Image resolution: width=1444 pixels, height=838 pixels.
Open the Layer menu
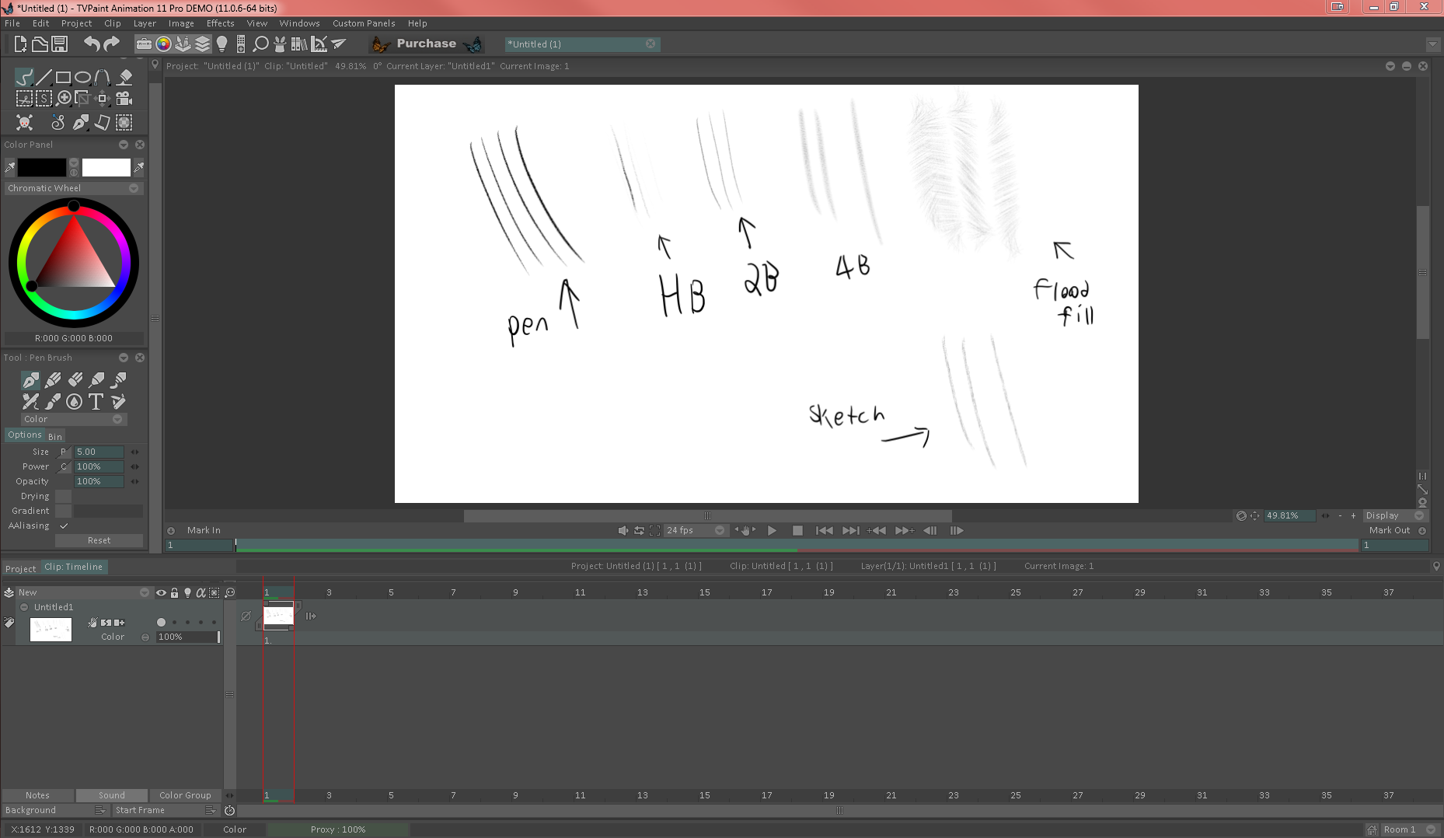tap(145, 23)
